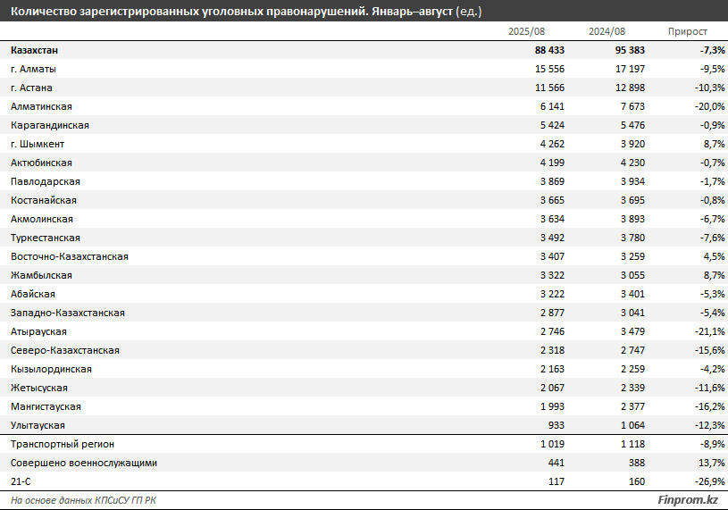Click the Атырауская row label
Image resolution: width=728 pixels, height=510 pixels.
[38, 331]
